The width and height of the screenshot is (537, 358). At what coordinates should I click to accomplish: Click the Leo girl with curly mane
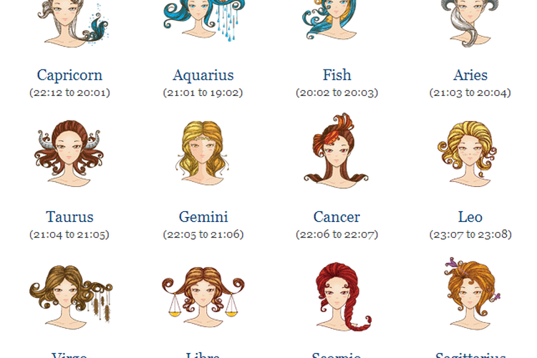[468, 154]
